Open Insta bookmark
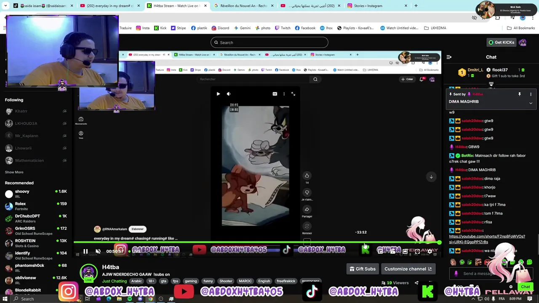 tap(142, 28)
